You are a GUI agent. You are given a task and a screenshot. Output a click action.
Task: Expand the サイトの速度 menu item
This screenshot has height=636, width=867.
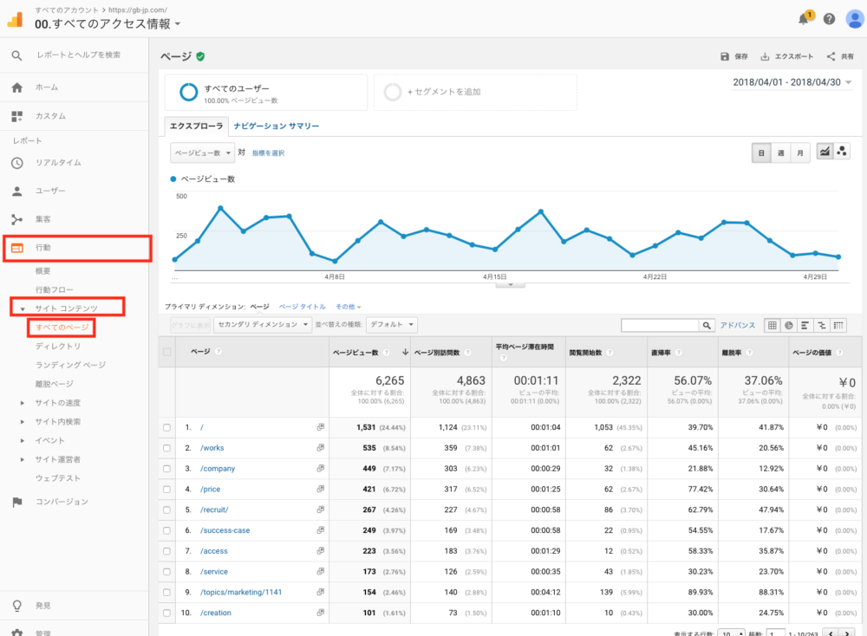click(x=58, y=403)
